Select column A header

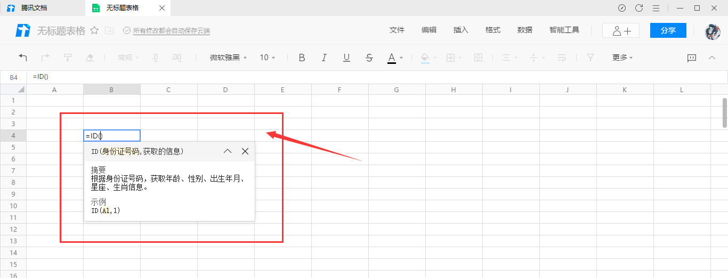pyautogui.click(x=55, y=89)
